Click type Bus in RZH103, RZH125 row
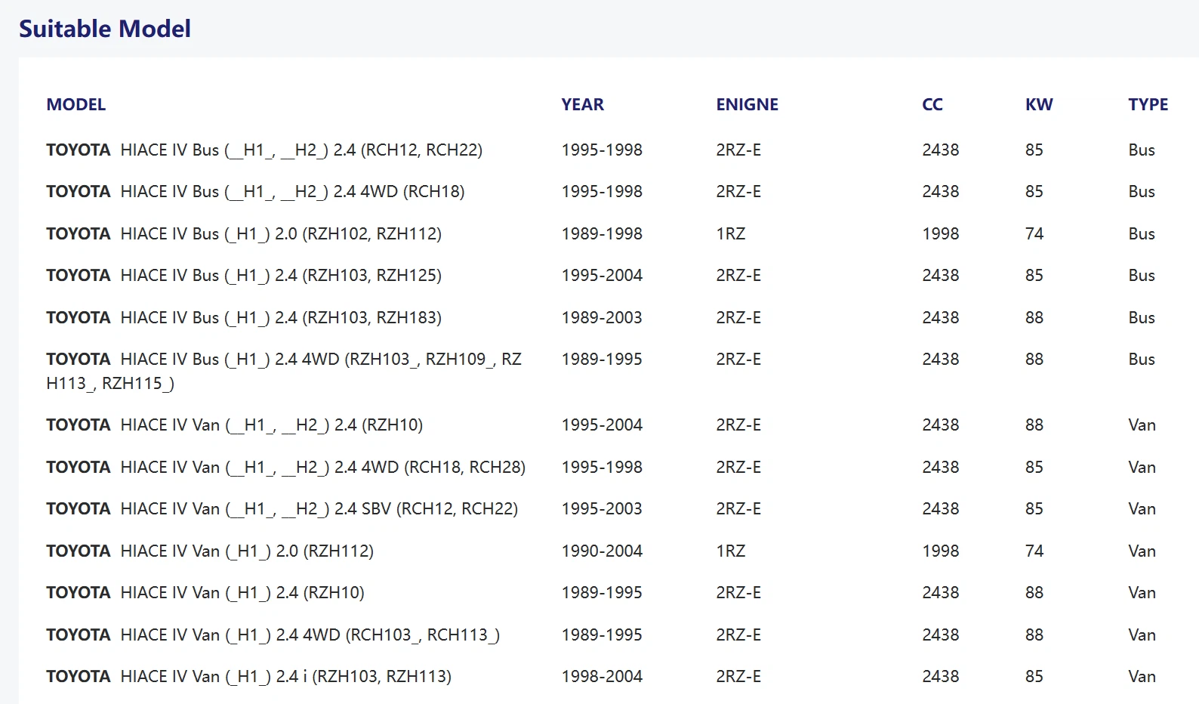The height and width of the screenshot is (704, 1199). point(1142,275)
